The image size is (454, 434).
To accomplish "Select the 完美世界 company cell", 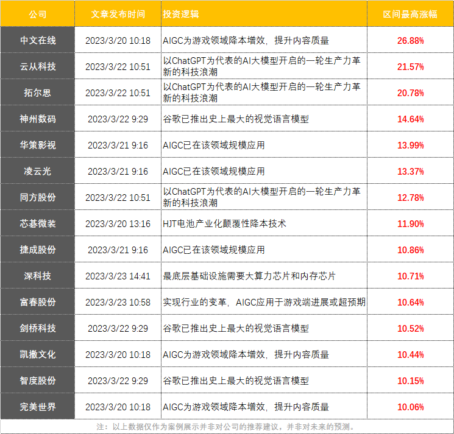I will coord(38,406).
